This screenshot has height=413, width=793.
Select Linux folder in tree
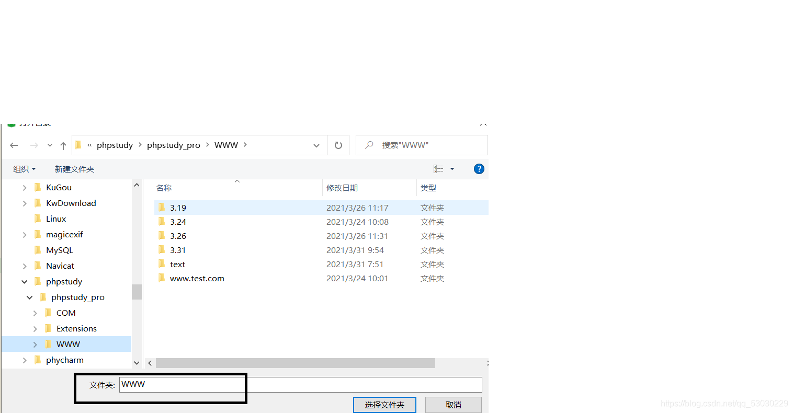[56, 219]
